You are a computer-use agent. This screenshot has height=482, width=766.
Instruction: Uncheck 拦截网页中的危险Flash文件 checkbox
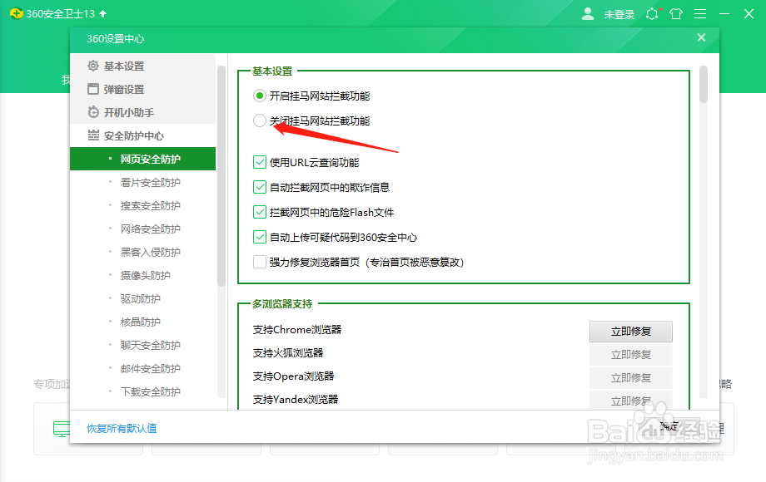[260, 212]
